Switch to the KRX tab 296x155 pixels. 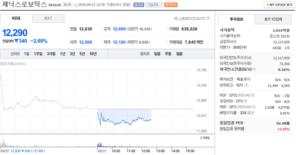16,18
